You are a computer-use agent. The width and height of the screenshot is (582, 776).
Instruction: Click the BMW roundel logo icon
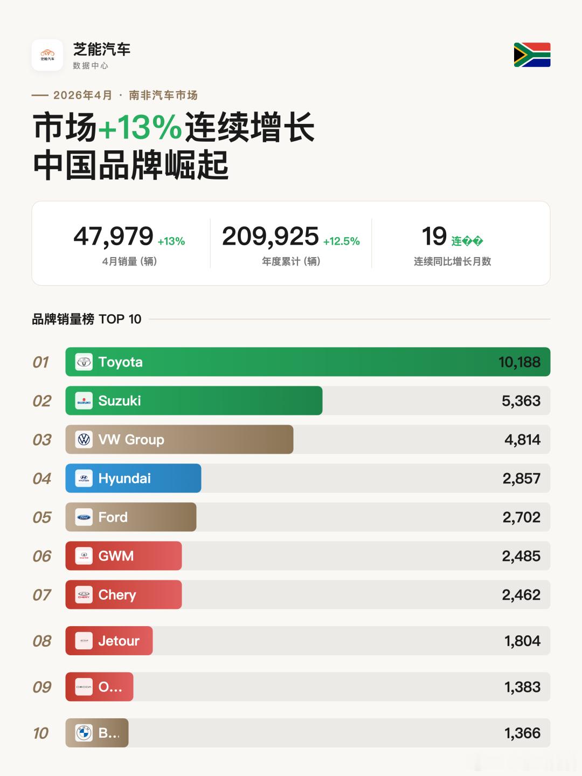84,733
